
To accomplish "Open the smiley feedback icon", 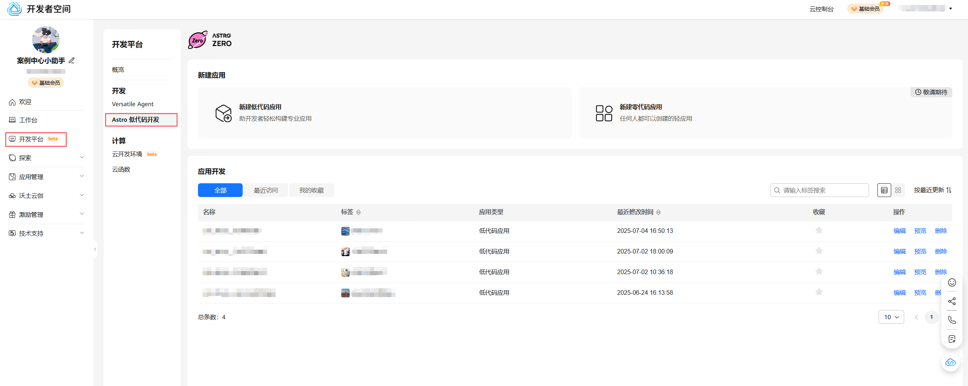I will (x=952, y=283).
